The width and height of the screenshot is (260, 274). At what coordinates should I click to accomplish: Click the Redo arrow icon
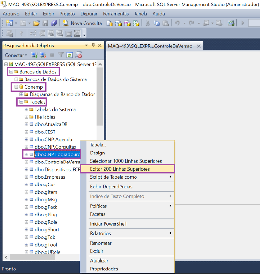[x=191, y=23]
